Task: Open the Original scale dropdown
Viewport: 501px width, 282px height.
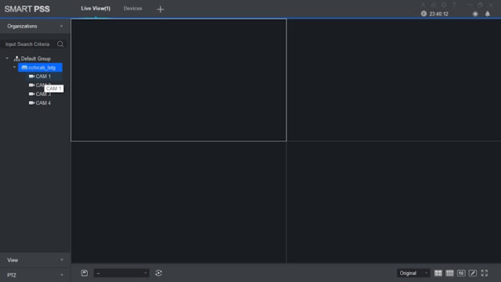Action: point(413,273)
